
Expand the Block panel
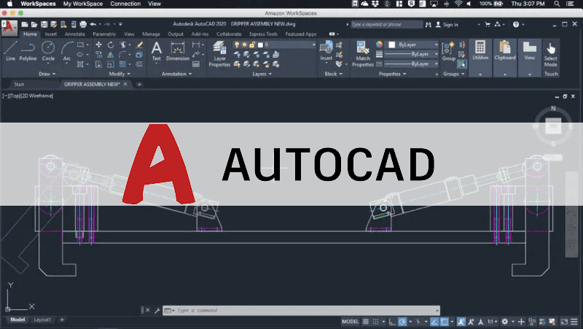(x=333, y=74)
